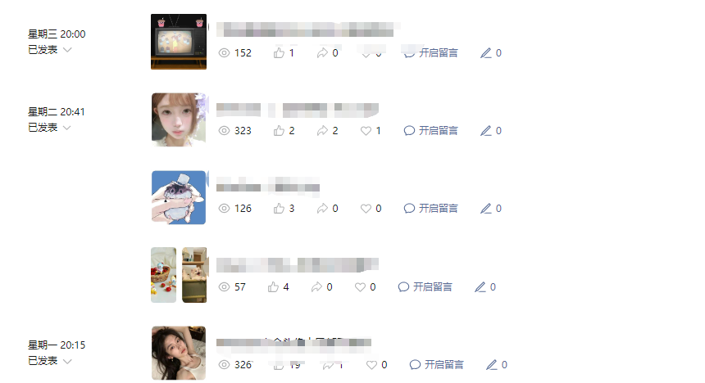
Task: Expand 已发表 dropdown under 星期三 20:00
Action: (67, 50)
